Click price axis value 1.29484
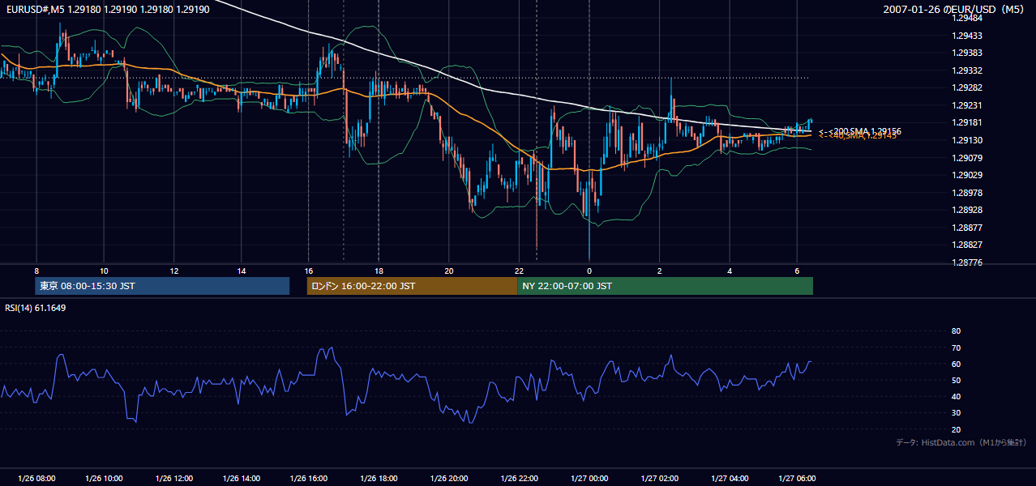 pos(967,18)
